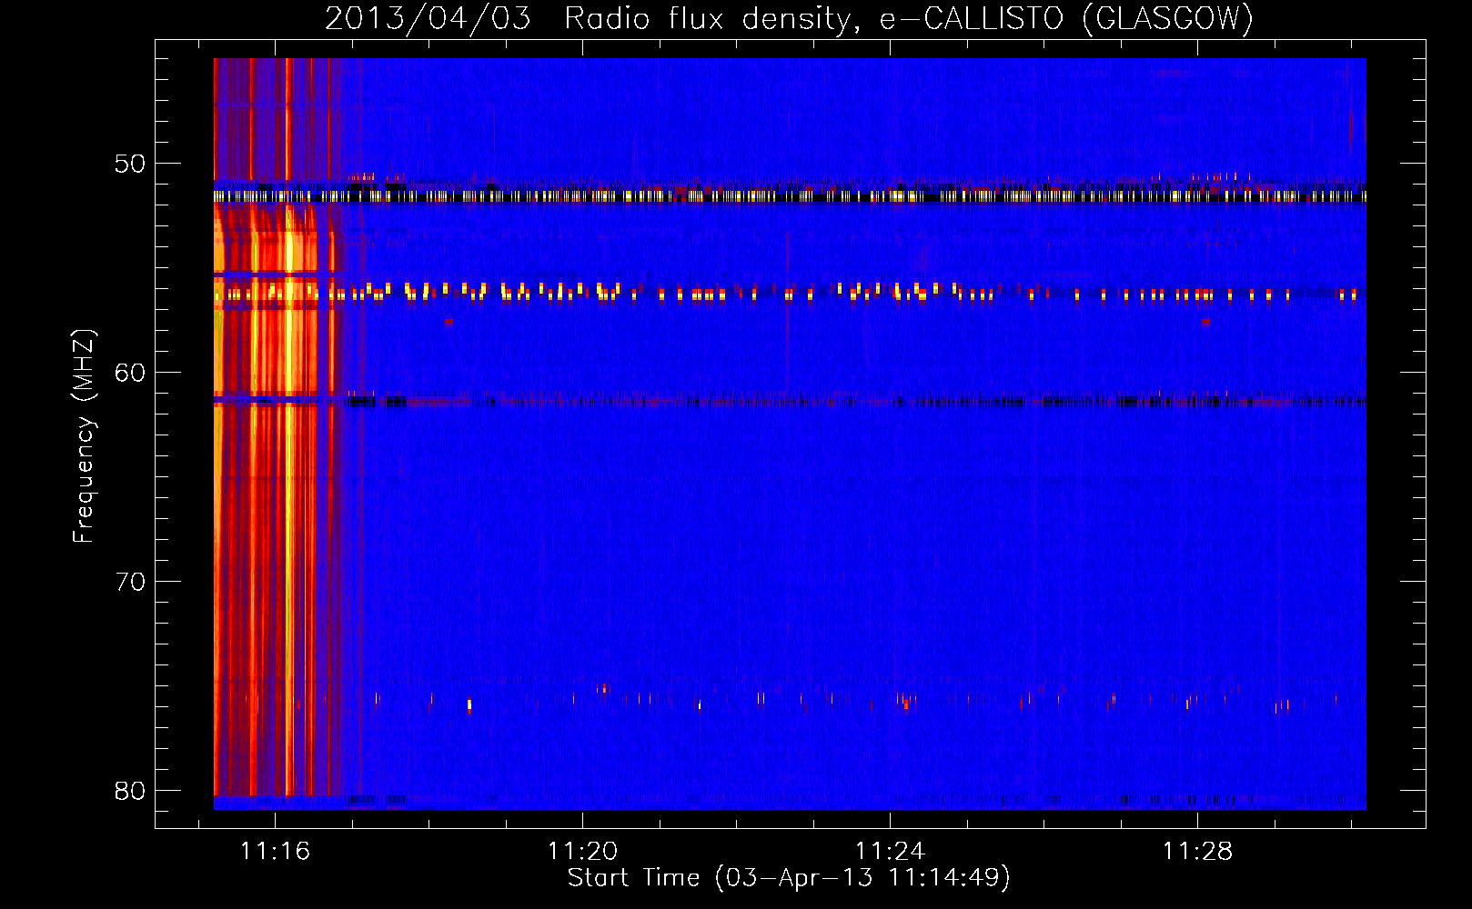Click the 'Frequency (MHZ)' axis label

[x=83, y=436]
